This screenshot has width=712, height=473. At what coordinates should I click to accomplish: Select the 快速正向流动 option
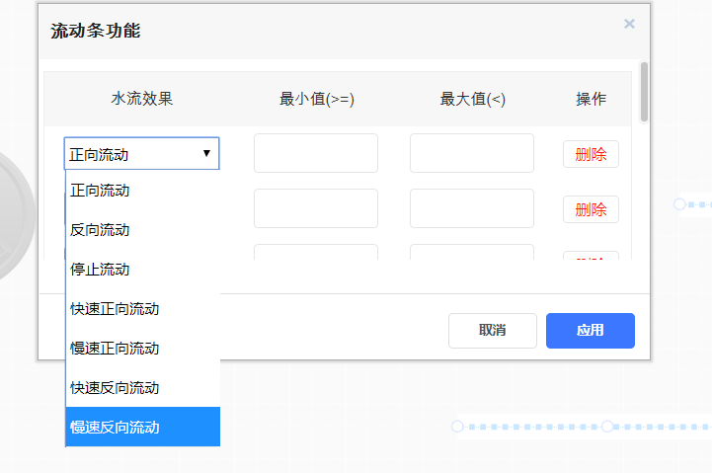(142, 309)
